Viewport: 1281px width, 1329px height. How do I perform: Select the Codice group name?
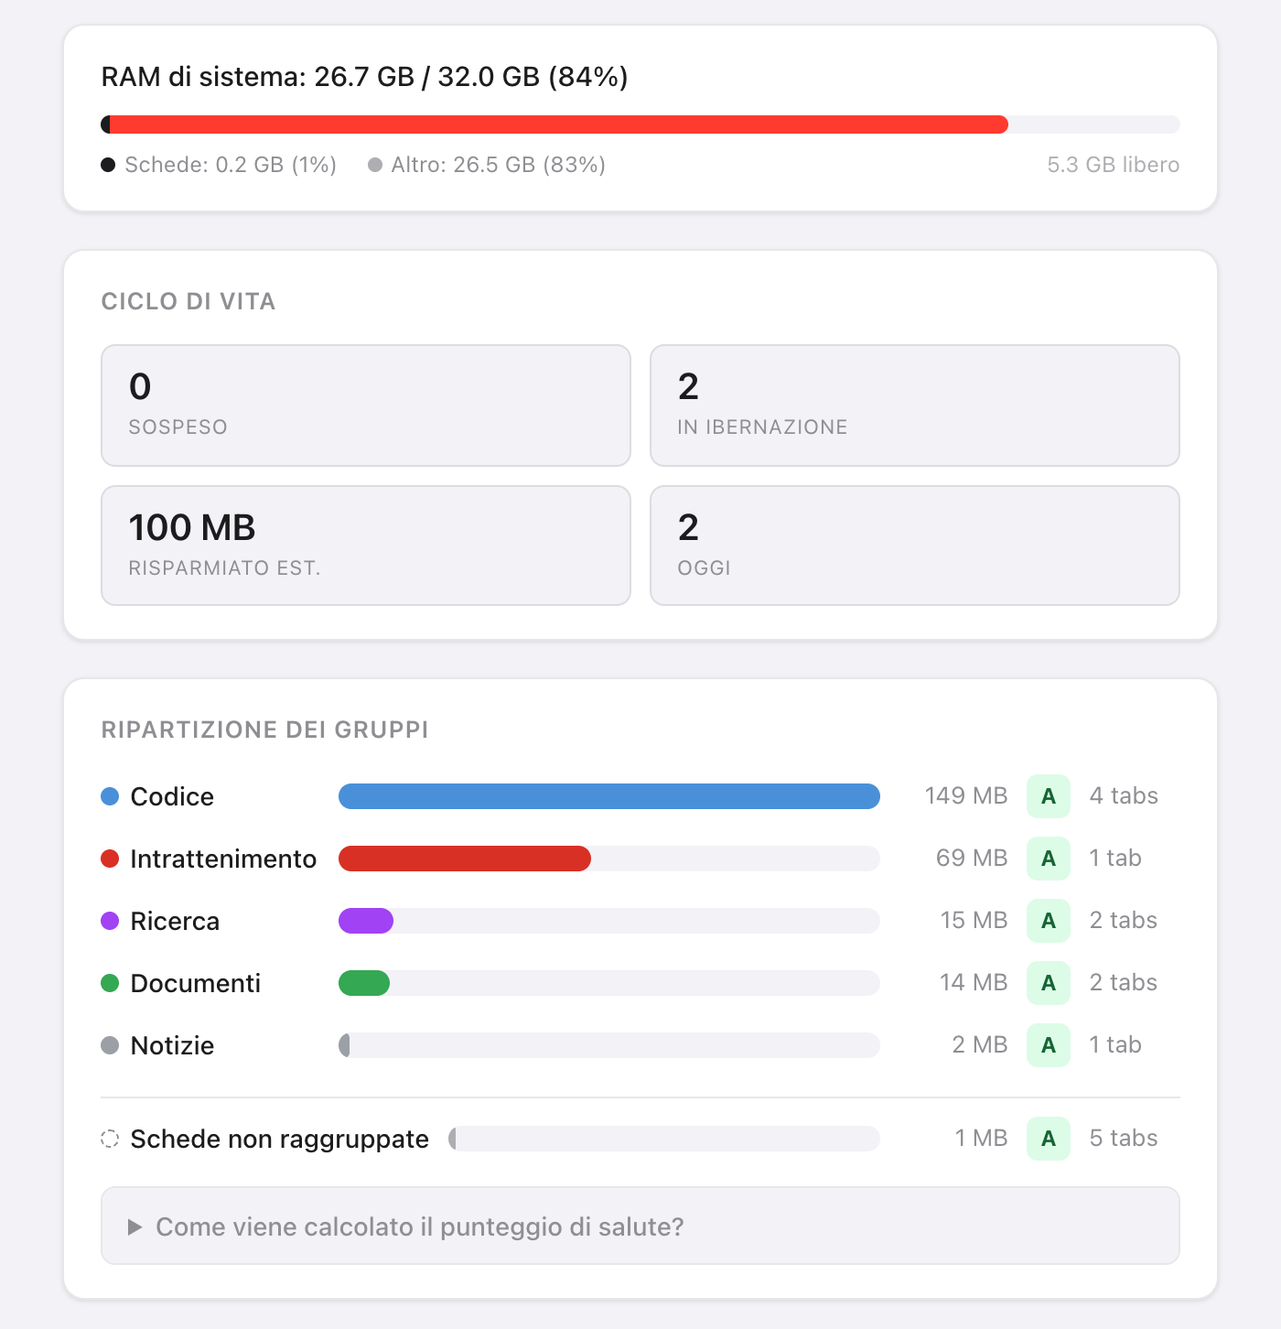click(172, 796)
